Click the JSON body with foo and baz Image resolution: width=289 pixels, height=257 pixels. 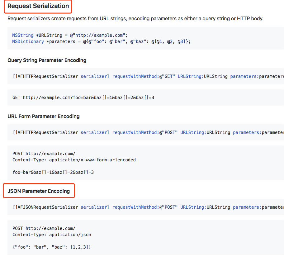point(52,247)
